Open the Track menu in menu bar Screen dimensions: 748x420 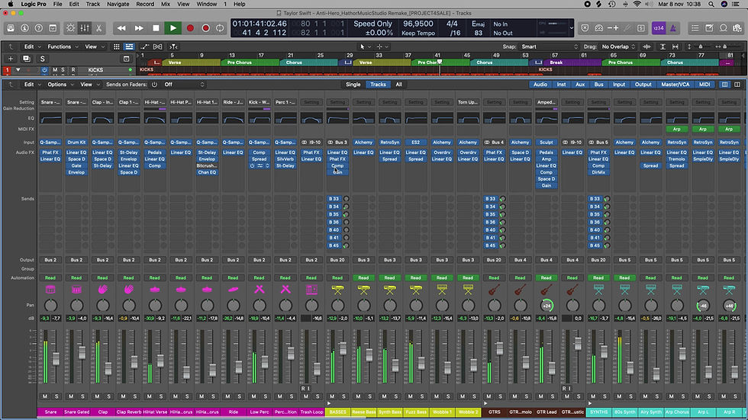pyautogui.click(x=92, y=4)
